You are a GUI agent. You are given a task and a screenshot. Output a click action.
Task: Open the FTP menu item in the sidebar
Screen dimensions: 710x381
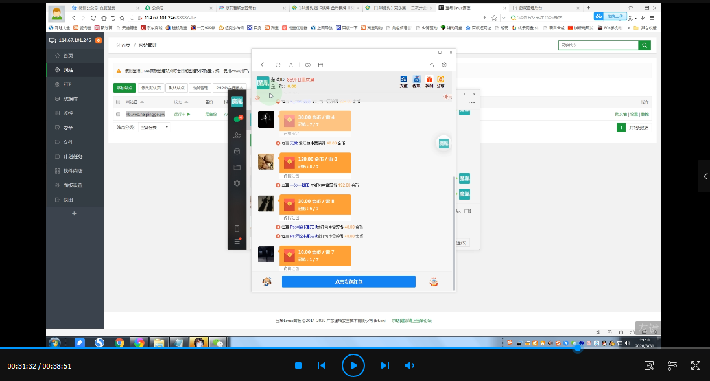pyautogui.click(x=67, y=84)
